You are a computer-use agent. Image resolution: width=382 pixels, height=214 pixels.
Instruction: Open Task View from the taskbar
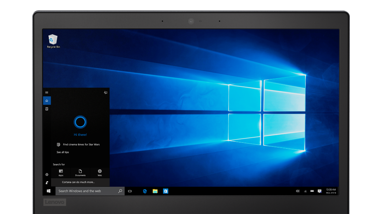(x=130, y=191)
